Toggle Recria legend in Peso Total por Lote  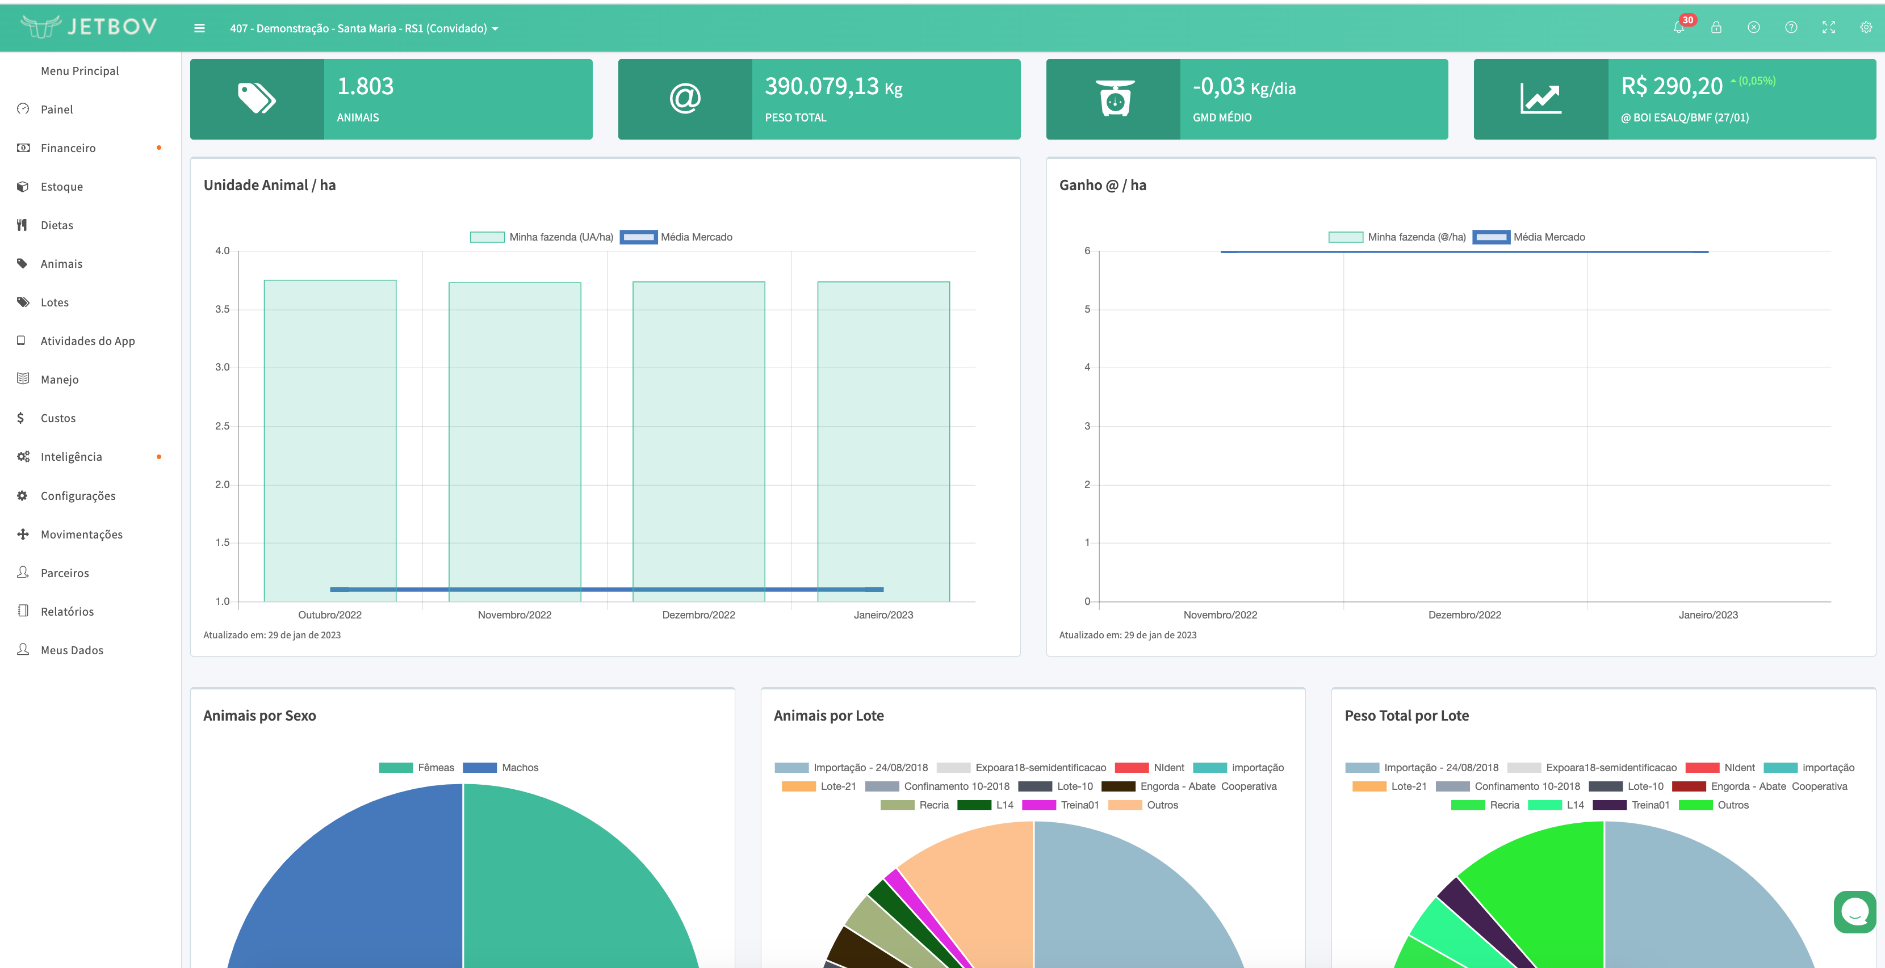tap(1485, 805)
